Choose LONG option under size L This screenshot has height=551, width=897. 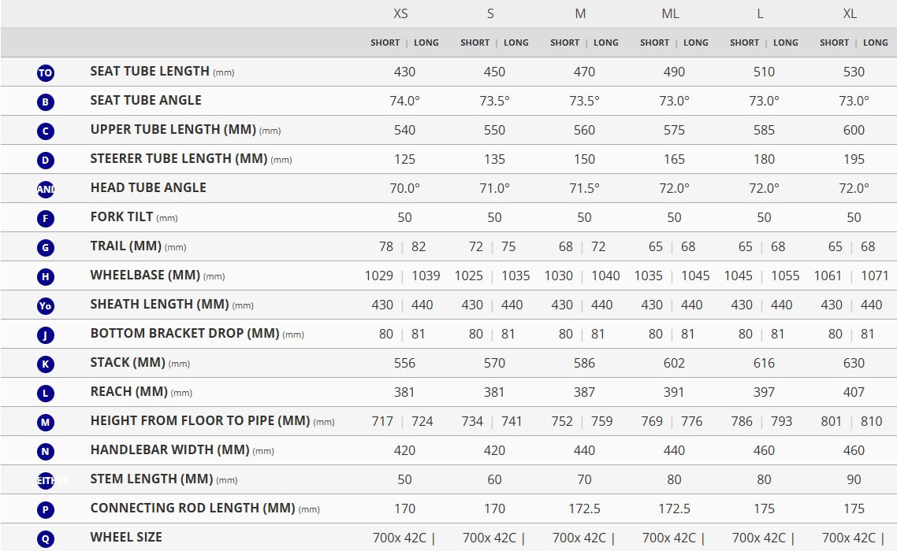[786, 43]
